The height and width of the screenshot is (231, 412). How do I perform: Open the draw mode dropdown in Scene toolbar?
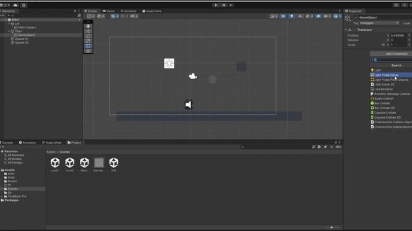(x=274, y=16)
